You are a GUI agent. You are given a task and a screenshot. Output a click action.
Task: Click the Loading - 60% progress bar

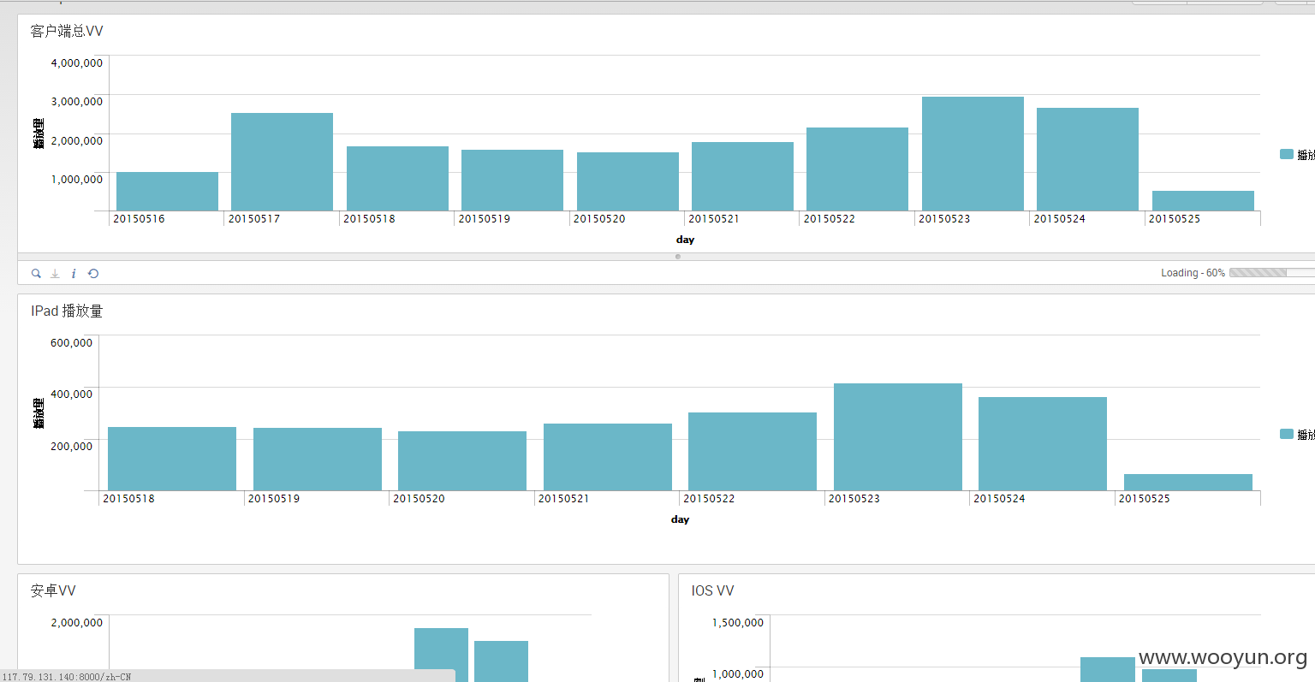point(1271,272)
